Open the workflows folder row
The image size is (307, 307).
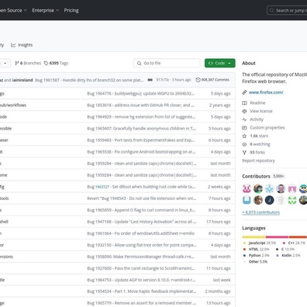pos(13,105)
